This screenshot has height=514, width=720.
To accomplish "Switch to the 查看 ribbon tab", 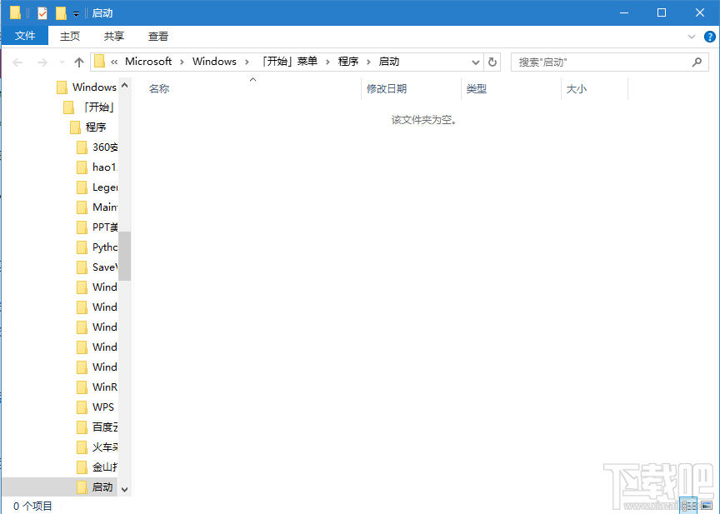I will [x=157, y=36].
